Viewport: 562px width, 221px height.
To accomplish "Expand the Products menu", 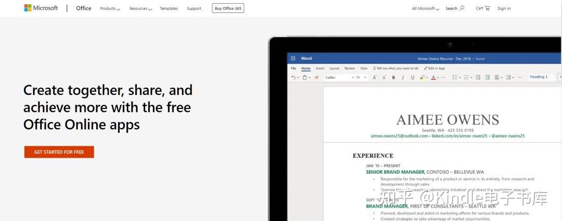I will coord(110,9).
